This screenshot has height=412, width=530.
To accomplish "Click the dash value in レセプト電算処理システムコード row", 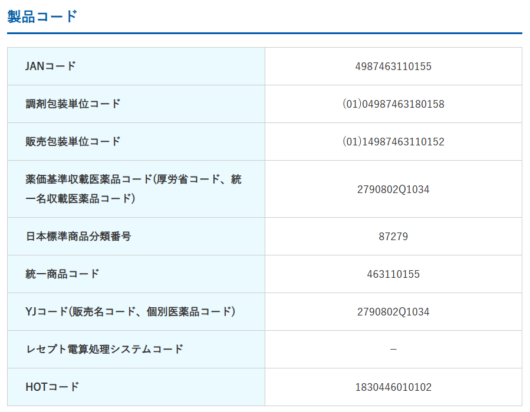I will (393, 350).
